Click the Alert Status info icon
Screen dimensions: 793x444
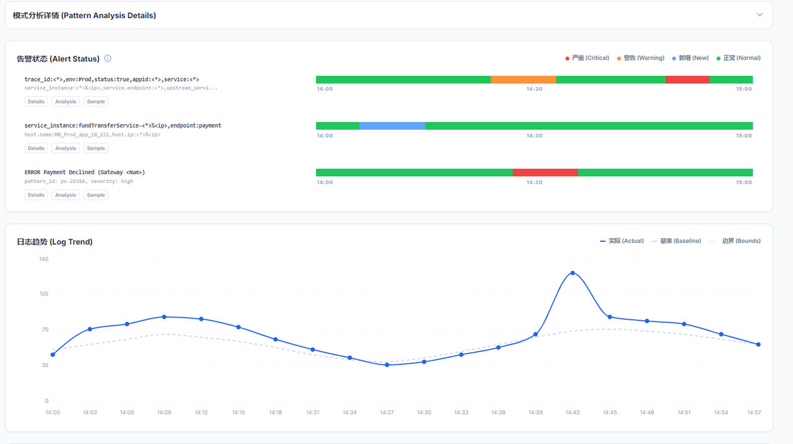coord(108,58)
